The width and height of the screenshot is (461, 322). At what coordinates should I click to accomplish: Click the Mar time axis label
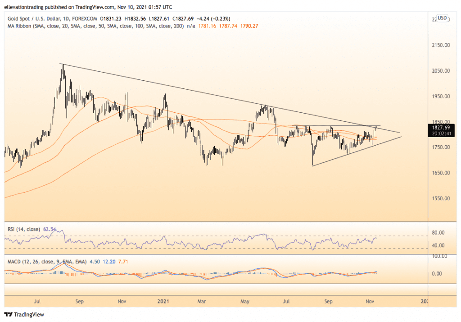[x=202, y=301]
